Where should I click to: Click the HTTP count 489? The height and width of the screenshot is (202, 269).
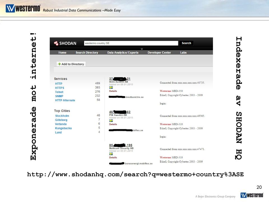[x=98, y=83]
